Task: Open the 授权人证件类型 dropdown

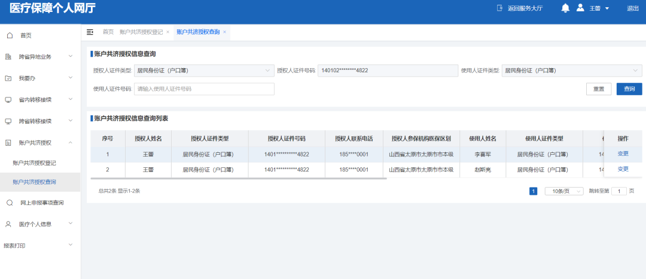Action: 203,70
